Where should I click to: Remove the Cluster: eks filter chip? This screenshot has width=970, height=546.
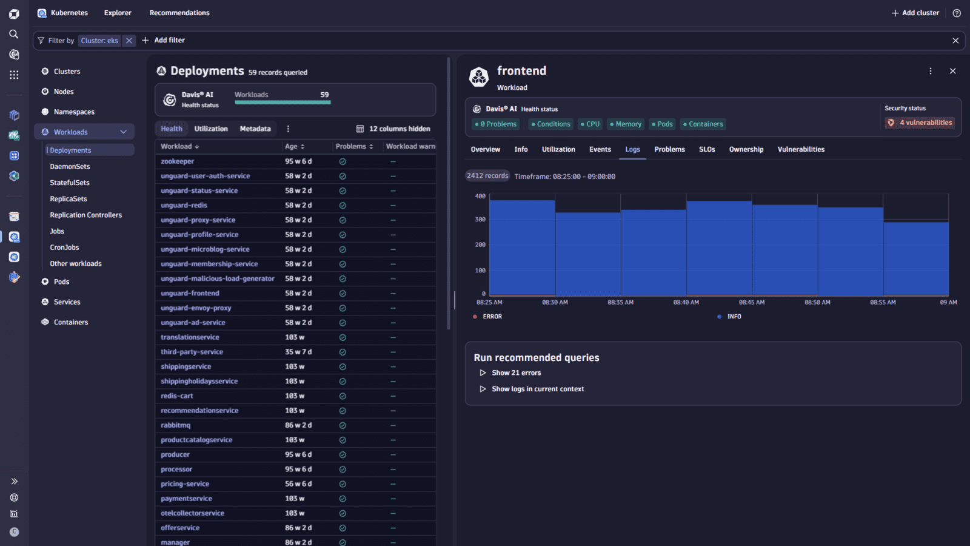coord(129,41)
